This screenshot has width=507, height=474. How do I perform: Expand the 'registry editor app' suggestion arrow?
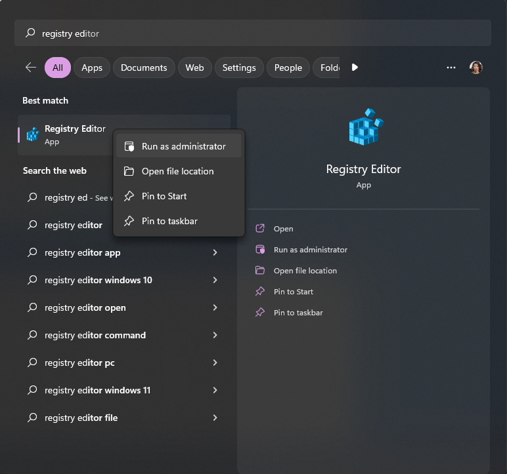[215, 252]
